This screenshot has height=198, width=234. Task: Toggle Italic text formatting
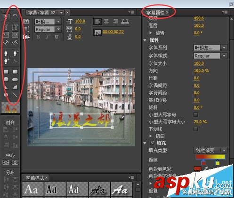click(48, 37)
